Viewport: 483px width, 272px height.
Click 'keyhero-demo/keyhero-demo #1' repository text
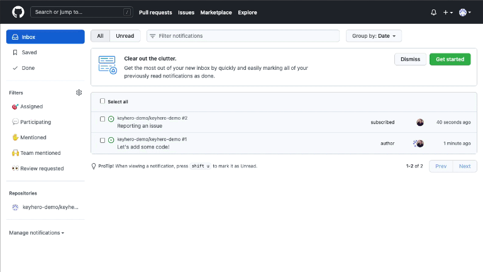coord(152,139)
